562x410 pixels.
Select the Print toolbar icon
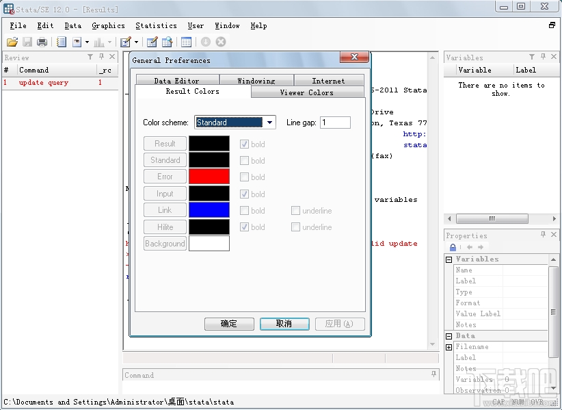pos(41,41)
